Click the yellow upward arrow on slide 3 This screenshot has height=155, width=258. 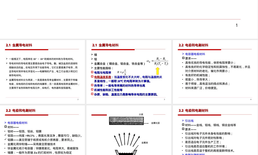pyautogui.click(x=158, y=71)
